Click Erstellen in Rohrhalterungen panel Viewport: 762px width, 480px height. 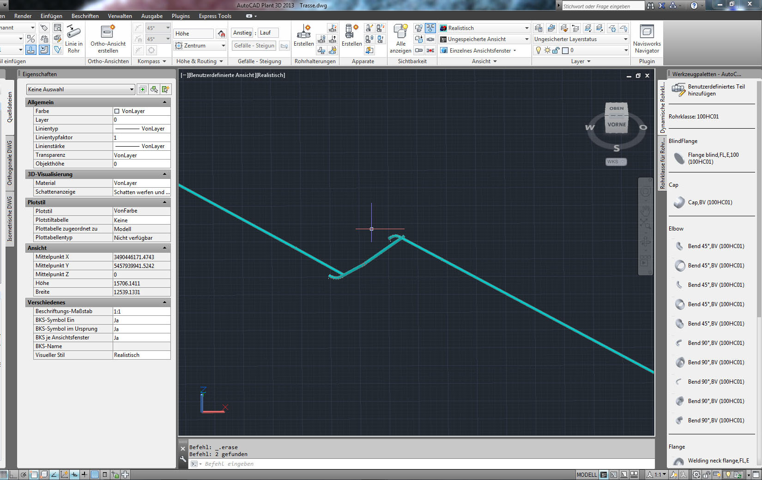[x=303, y=36]
